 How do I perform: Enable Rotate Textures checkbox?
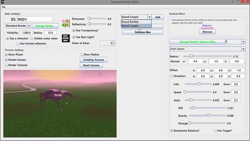click(x=6, y=65)
